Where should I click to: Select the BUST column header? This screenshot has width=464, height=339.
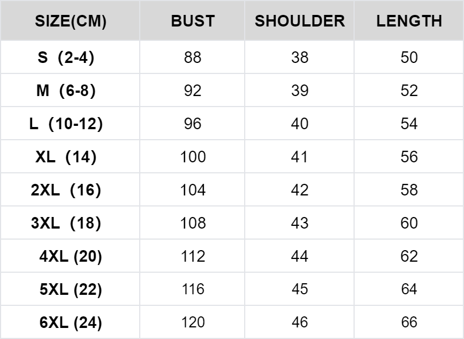coord(193,22)
